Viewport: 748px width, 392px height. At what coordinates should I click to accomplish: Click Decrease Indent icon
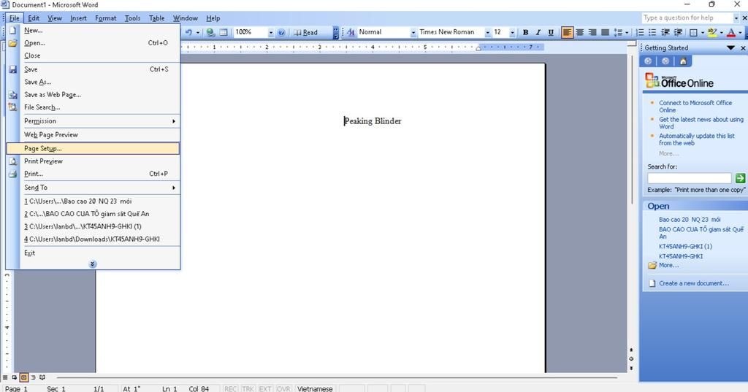click(x=665, y=32)
